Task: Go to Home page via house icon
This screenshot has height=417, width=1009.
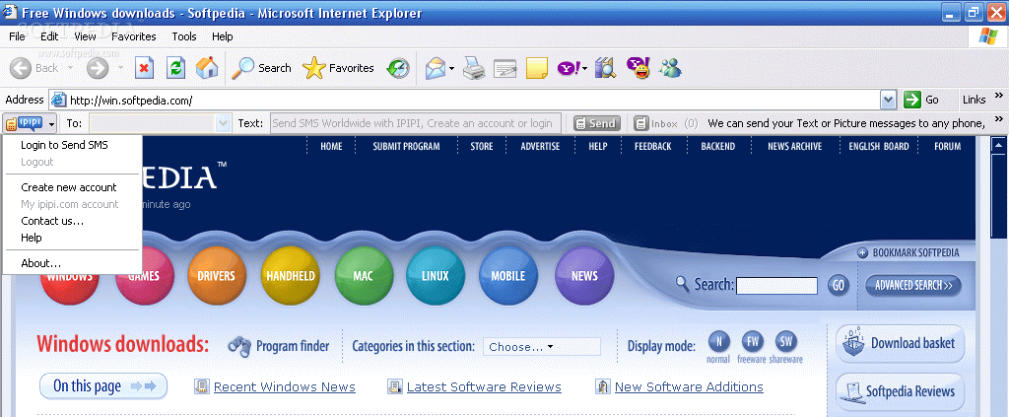Action: click(207, 68)
